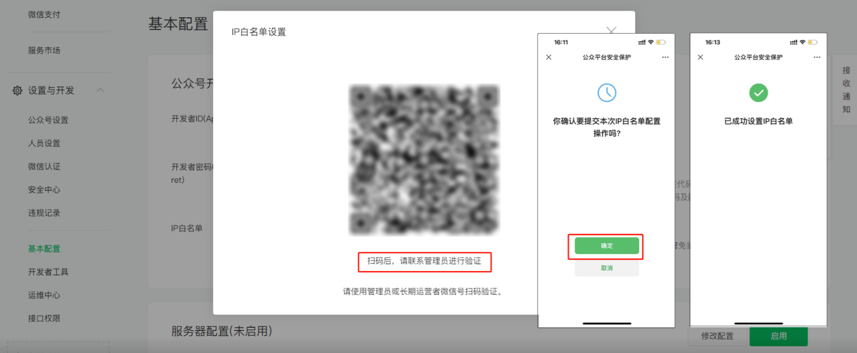Click the 扫码后，请联系管理员进行验证 text
The height and width of the screenshot is (353, 857).
(x=424, y=261)
